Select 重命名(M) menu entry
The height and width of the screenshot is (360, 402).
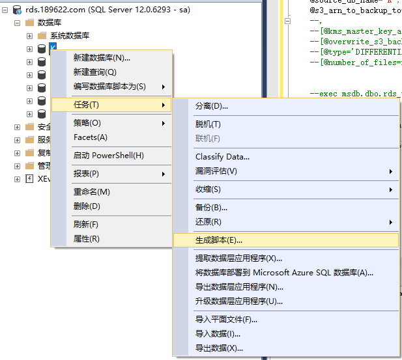tap(111, 192)
